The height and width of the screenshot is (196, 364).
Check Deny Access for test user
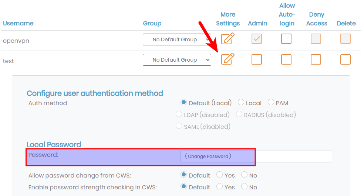tap(316, 59)
